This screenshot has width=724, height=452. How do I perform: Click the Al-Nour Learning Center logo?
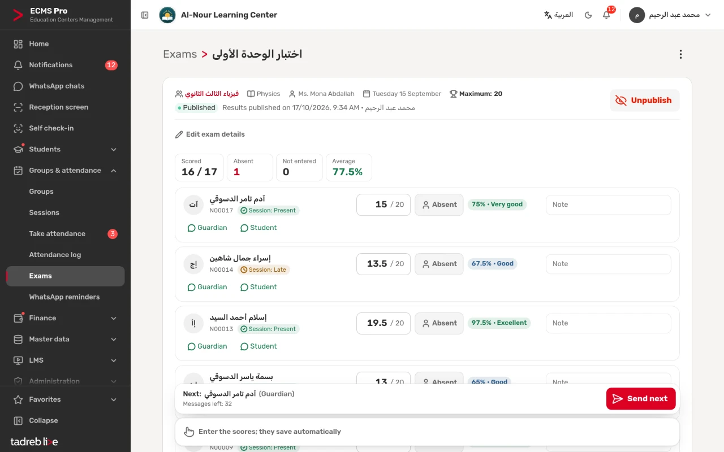[x=167, y=15]
